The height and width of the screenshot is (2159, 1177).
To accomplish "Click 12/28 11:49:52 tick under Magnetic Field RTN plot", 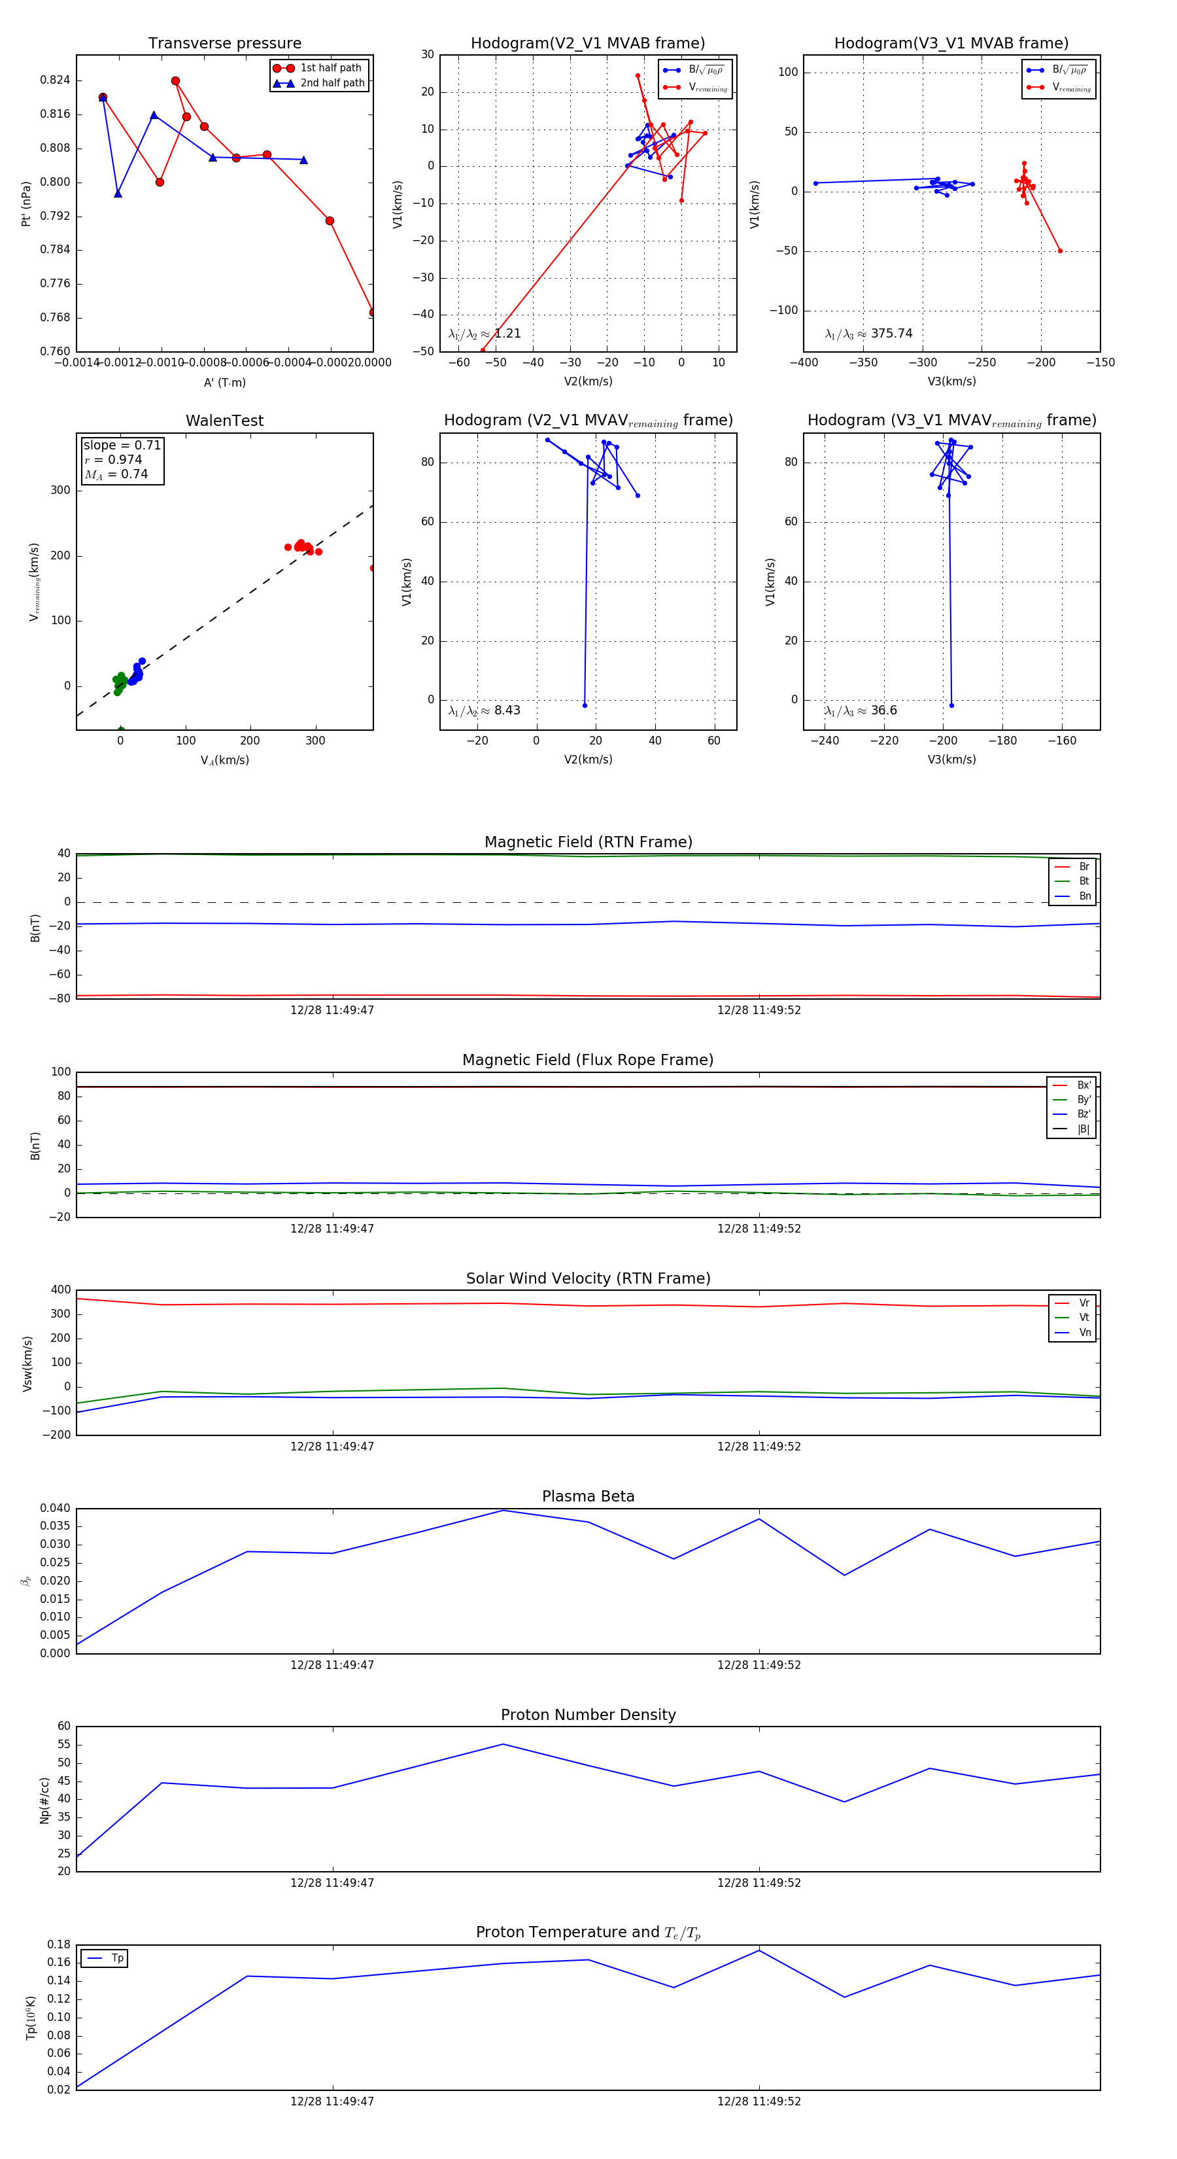I will point(758,1011).
